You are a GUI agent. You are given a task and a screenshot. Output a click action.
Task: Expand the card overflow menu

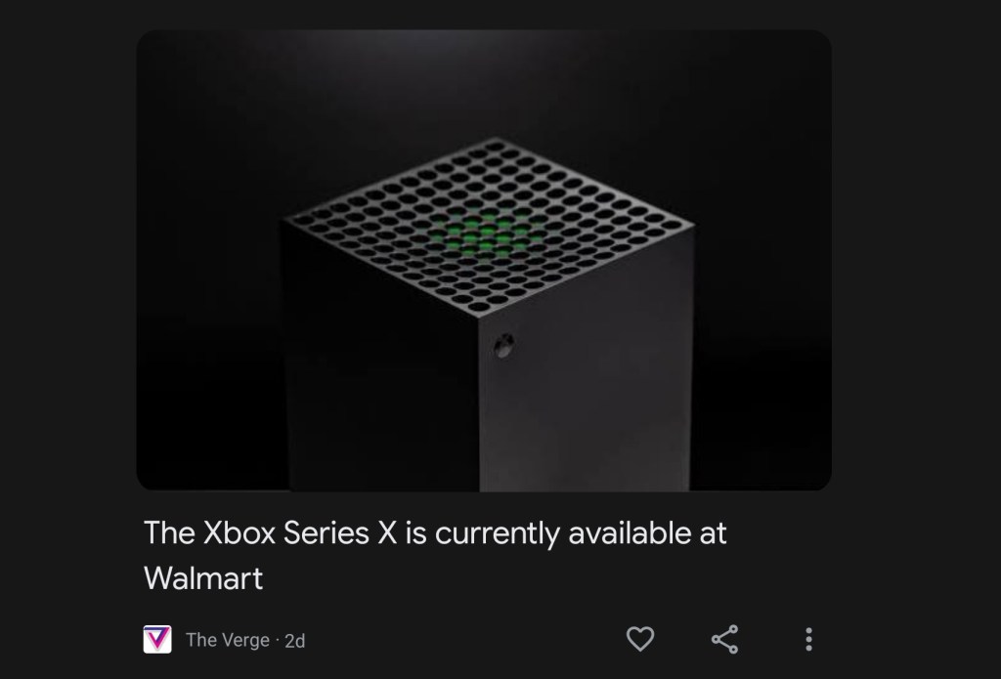pos(808,639)
